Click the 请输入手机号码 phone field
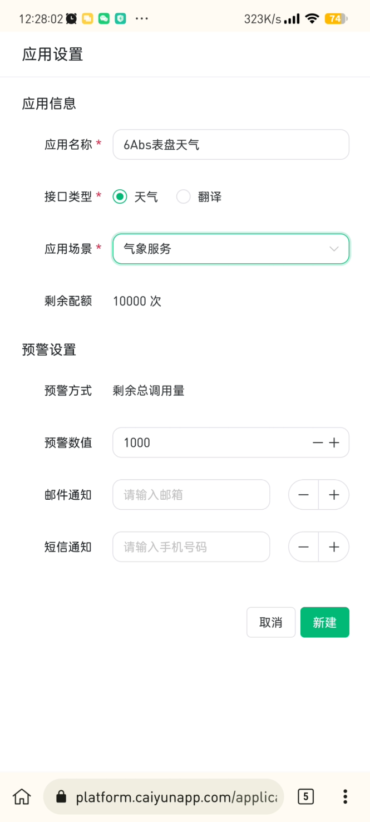Screen dimensions: 370x822 point(191,547)
